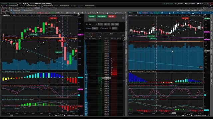
Task: Select the Charts sub-tab
Action: click(6, 10)
